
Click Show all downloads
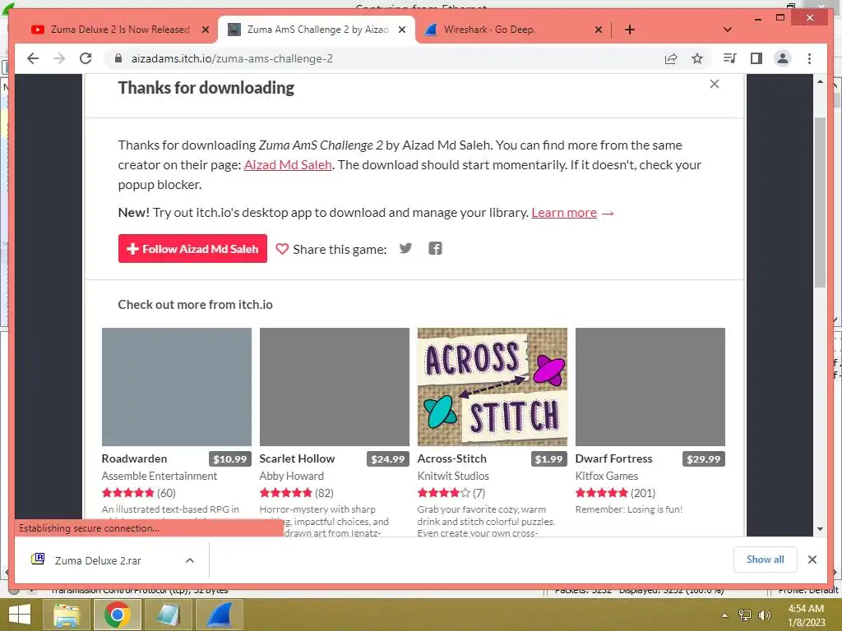pos(766,560)
